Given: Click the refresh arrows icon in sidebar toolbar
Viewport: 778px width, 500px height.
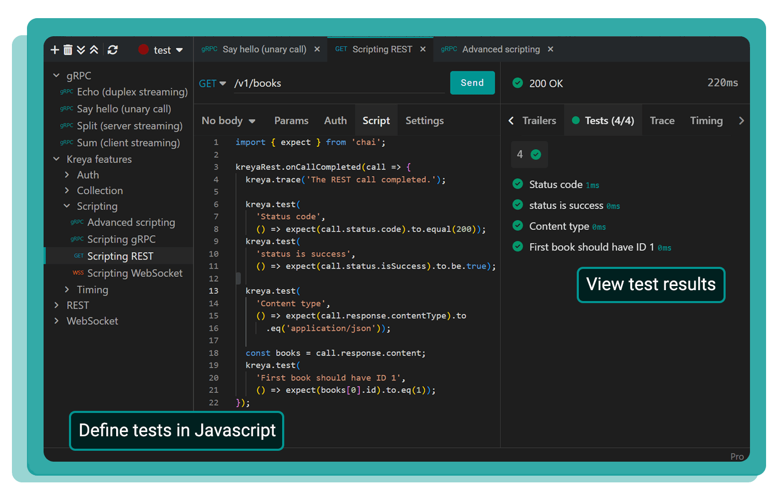Looking at the screenshot, I should (x=113, y=50).
